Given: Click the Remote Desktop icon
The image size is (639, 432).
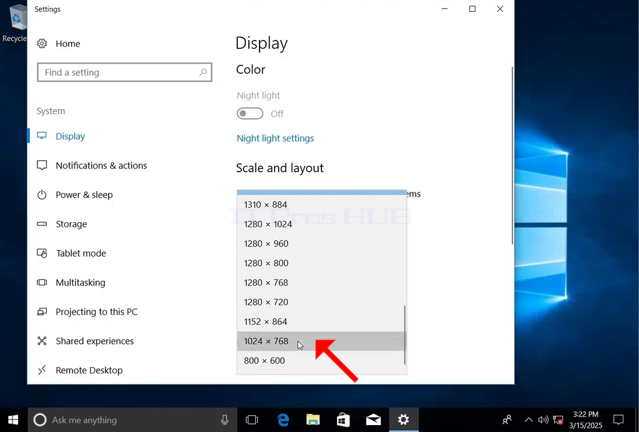Looking at the screenshot, I should pos(42,370).
